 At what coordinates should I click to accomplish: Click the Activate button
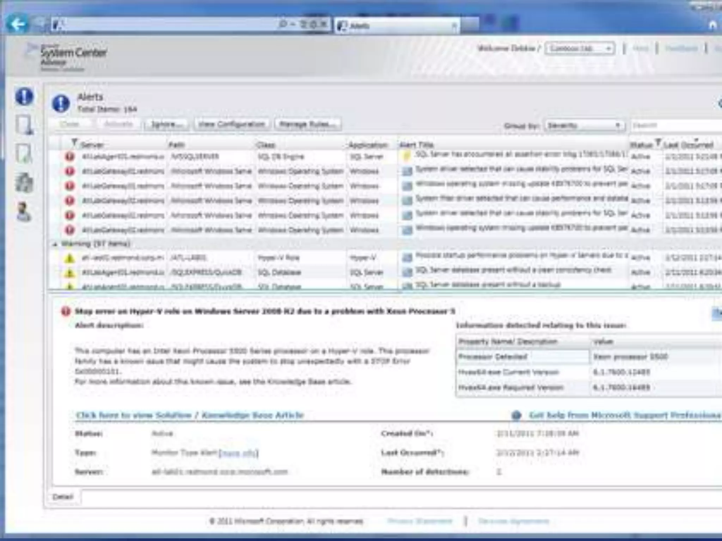tap(118, 124)
